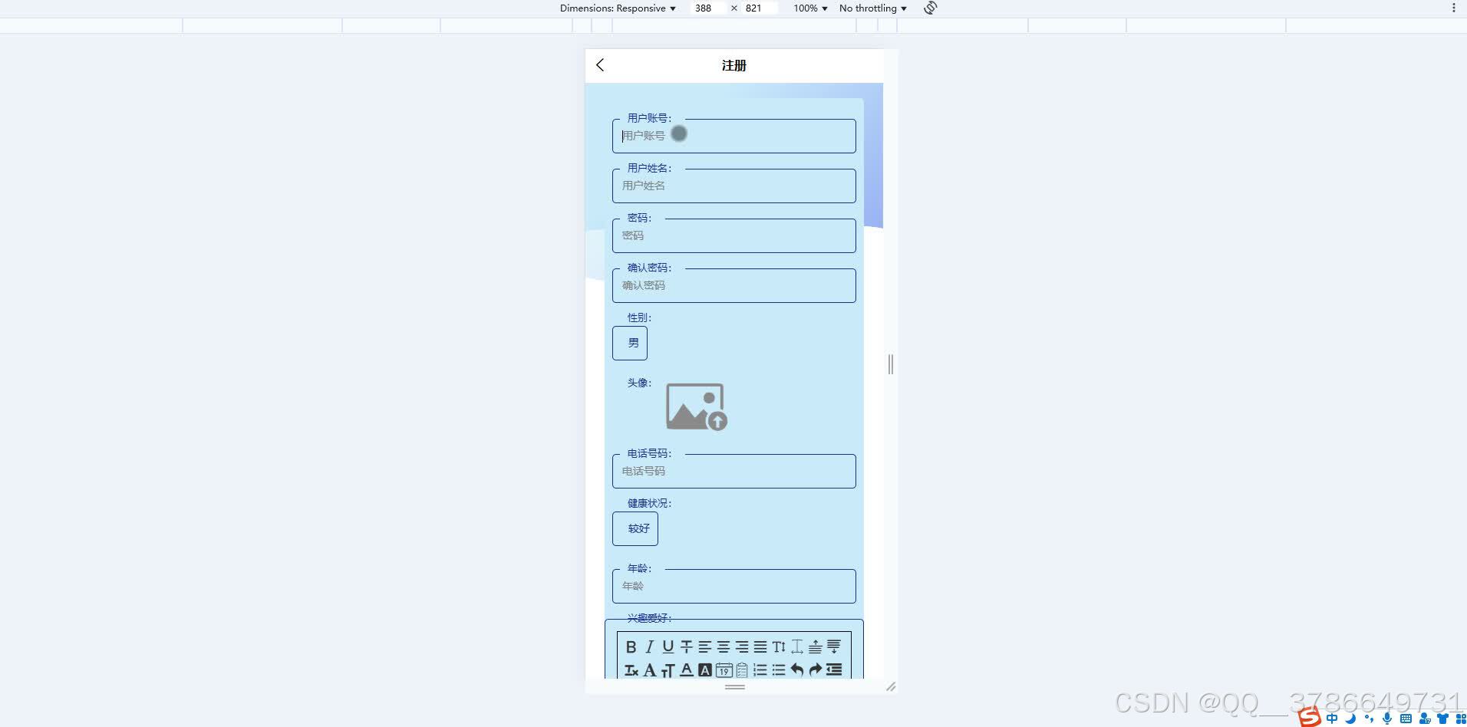
Task: Click the IME microphone voice input icon
Action: (x=1387, y=719)
